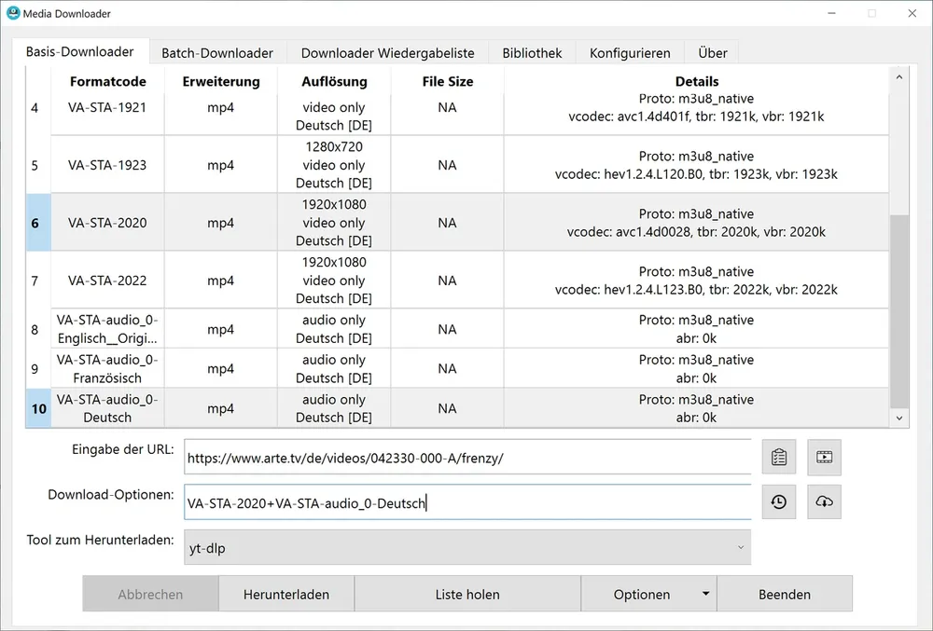Screen dimensions: 933x631
Task: Click the details cell with vcodec hev1.2.4.L123.B0
Action: [696, 281]
